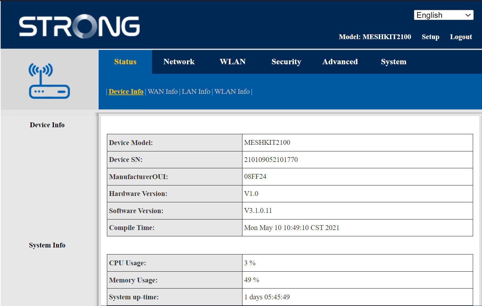
Task: Click the 'Software Version:' label cell
Action: [x=175, y=211]
